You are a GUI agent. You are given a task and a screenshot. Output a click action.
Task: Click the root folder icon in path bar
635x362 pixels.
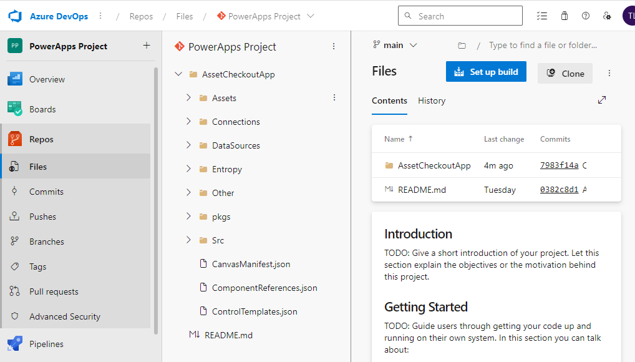462,46
